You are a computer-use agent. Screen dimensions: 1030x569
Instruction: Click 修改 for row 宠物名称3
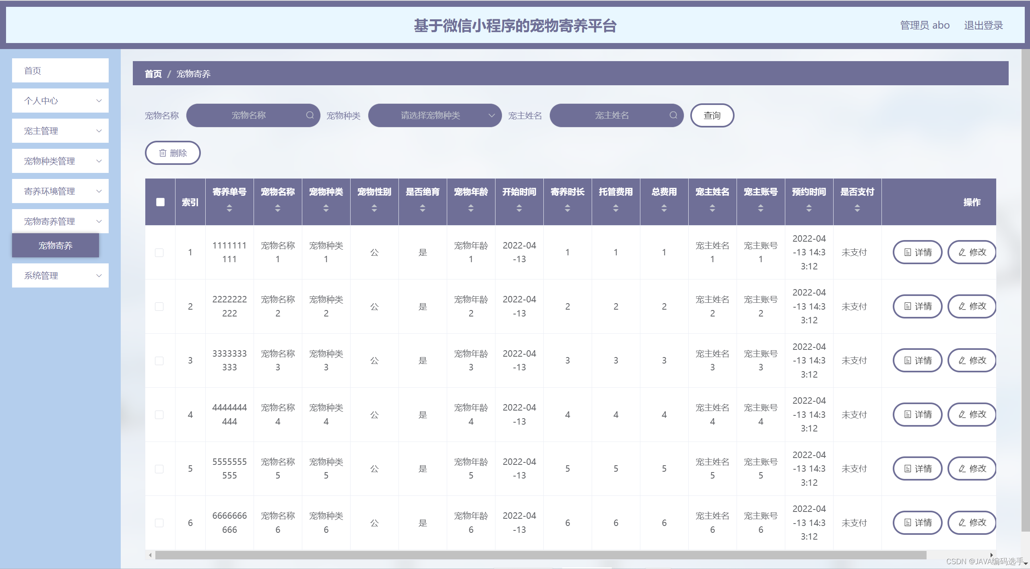[x=972, y=360]
